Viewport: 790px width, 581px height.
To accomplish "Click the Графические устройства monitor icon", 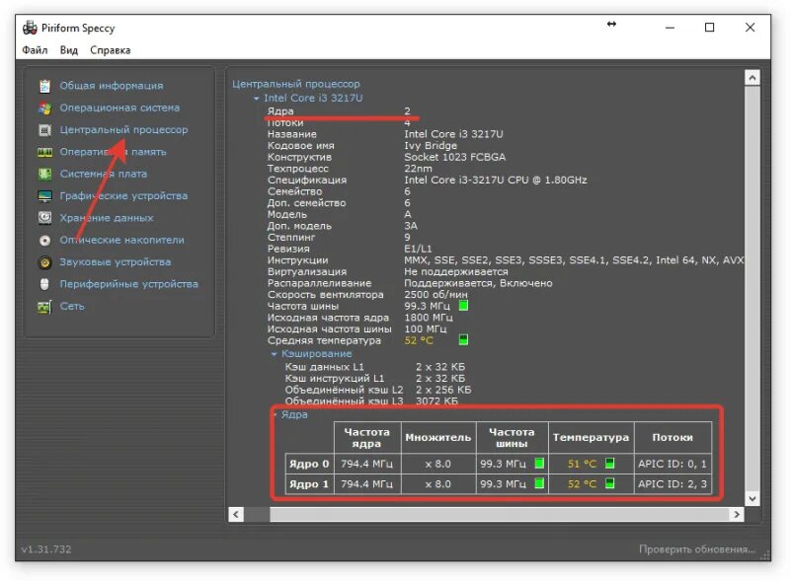I will pyautogui.click(x=44, y=196).
